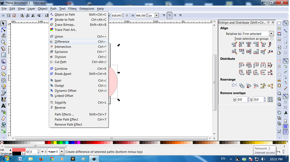Open the Layer 1 dropdown arrow

[x=62, y=151]
